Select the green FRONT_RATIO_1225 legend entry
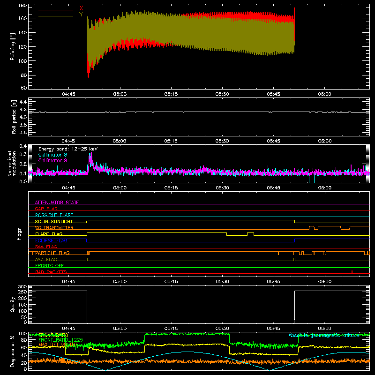 click(60, 340)
